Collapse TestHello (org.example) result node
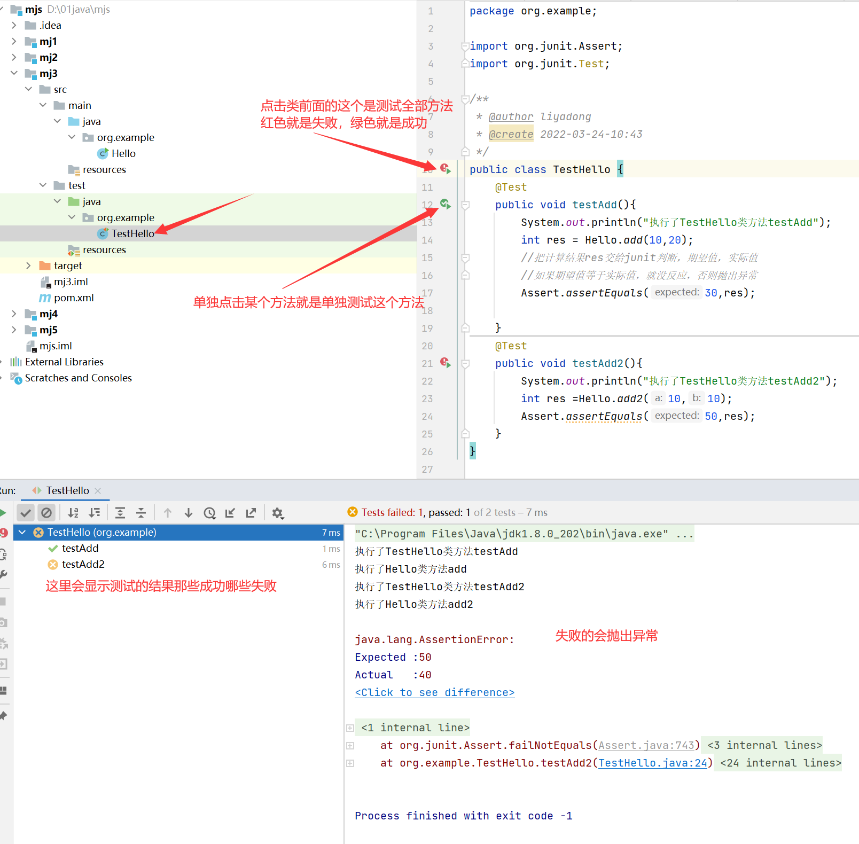The height and width of the screenshot is (844, 859). coord(22,532)
